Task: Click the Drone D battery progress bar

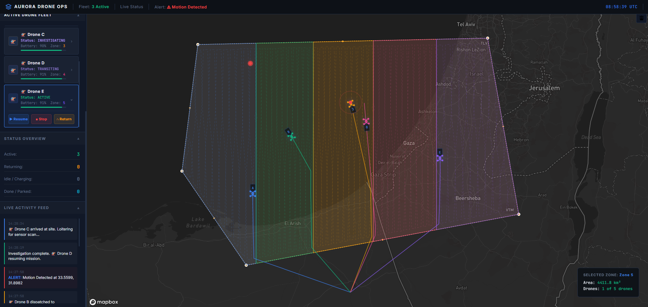Action: coord(43,79)
